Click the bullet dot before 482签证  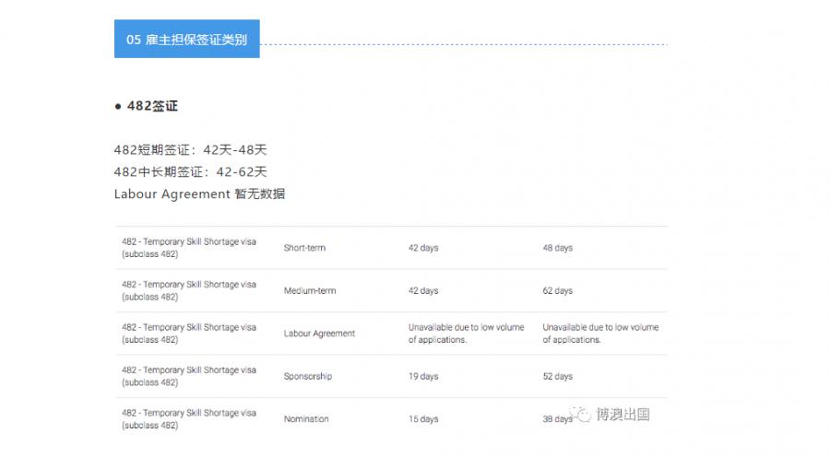click(x=118, y=106)
